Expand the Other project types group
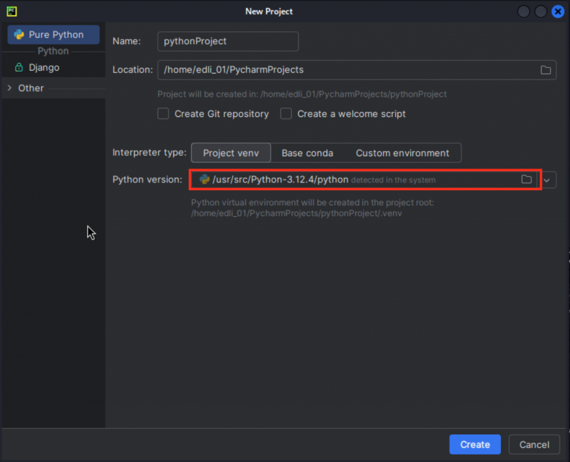This screenshot has height=462, width=570. [10, 88]
